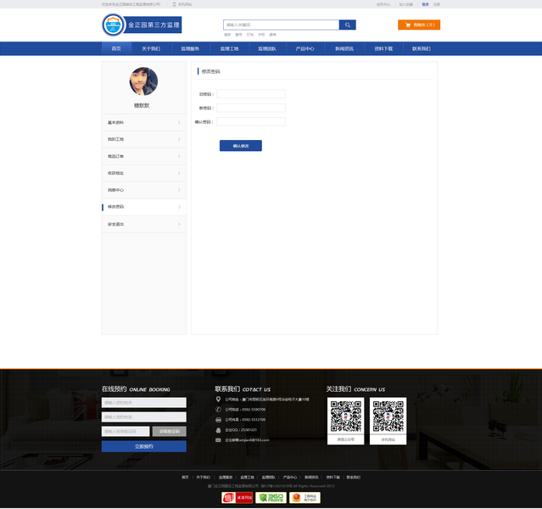Image resolution: width=542 pixels, height=509 pixels.
Task: Expand the 我的工地 sidebar arrow
Action: (x=179, y=139)
